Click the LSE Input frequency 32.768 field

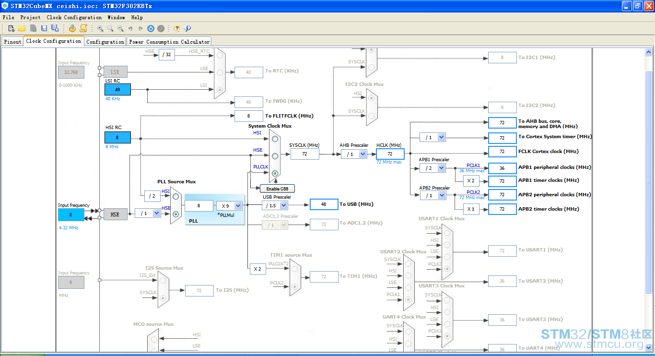(71, 72)
